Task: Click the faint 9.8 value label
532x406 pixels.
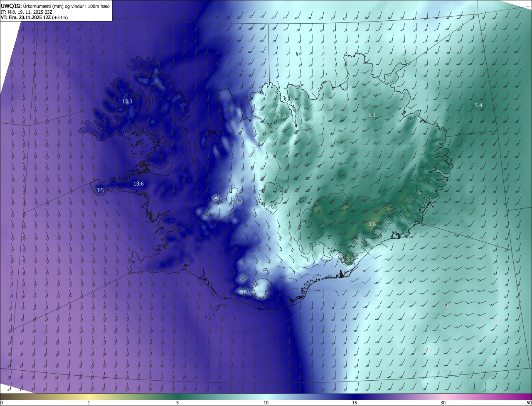Action: pos(429,350)
